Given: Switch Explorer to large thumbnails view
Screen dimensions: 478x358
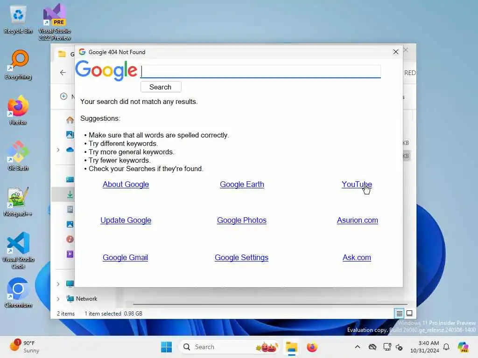Looking at the screenshot, I should 409,313.
